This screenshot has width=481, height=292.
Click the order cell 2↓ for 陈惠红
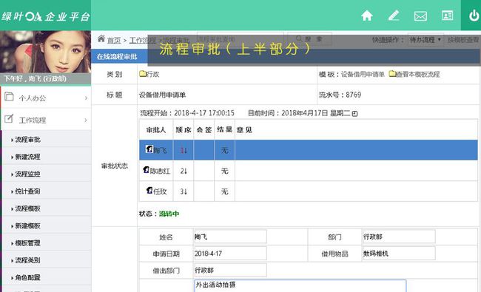pos(184,171)
